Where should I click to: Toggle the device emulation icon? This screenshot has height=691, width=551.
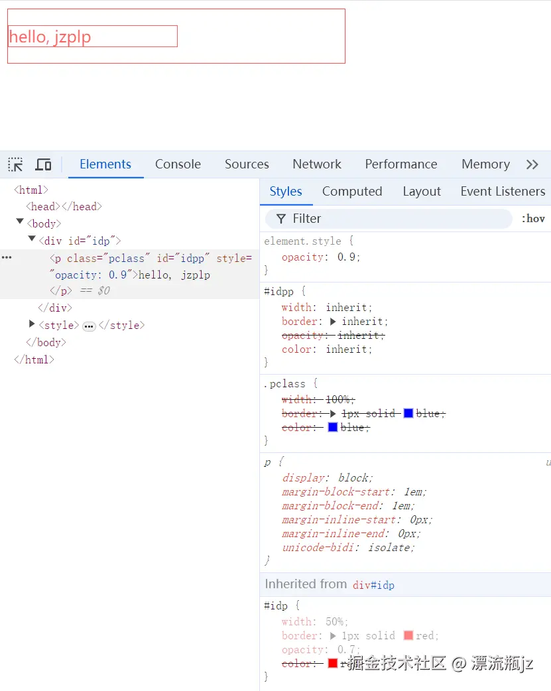click(x=42, y=164)
